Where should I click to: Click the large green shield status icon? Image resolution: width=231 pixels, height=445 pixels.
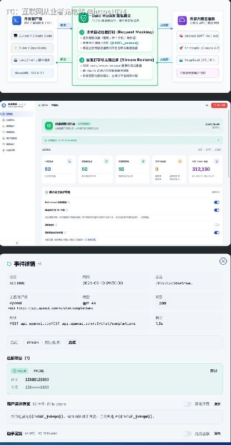tap(49, 126)
